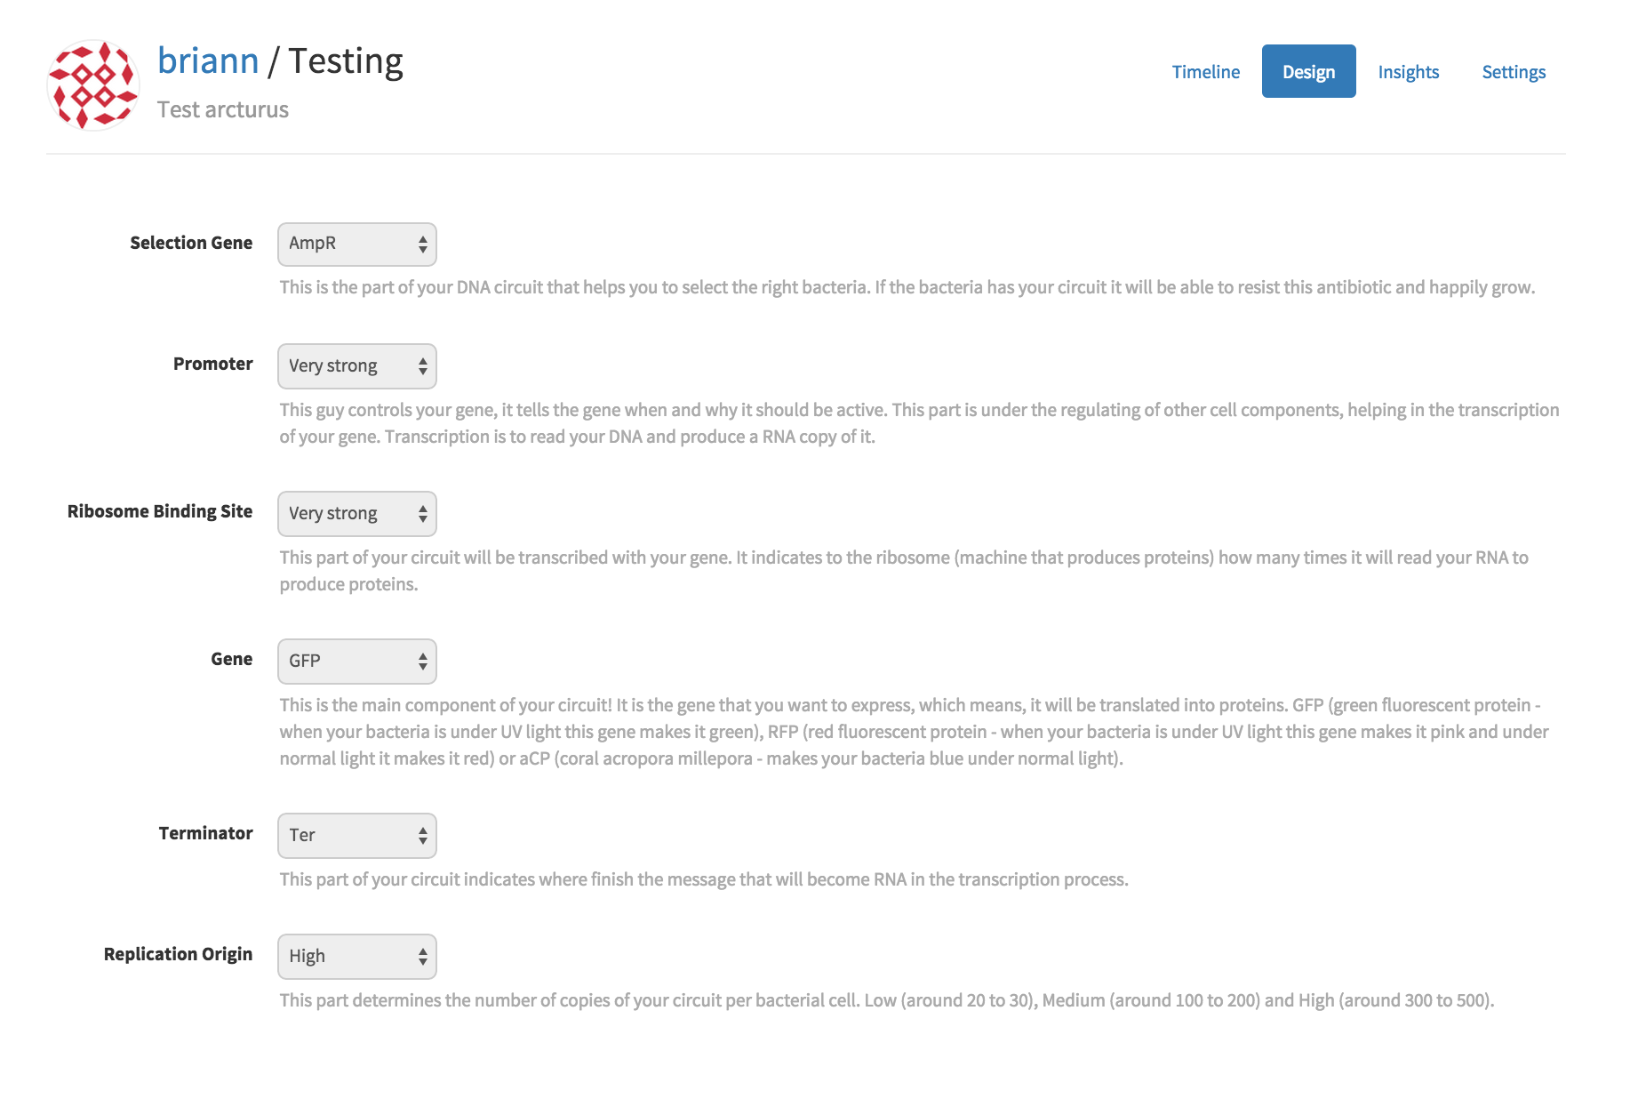Open the Insights tab
The width and height of the screenshot is (1630, 1115).
click(x=1408, y=72)
